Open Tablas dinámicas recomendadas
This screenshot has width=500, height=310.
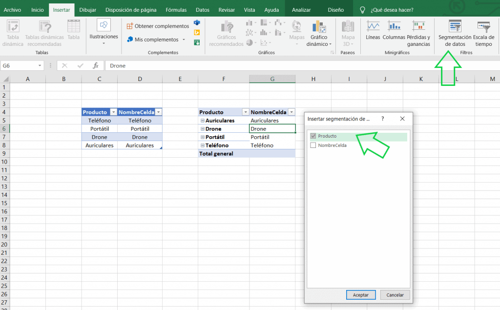coord(44,33)
